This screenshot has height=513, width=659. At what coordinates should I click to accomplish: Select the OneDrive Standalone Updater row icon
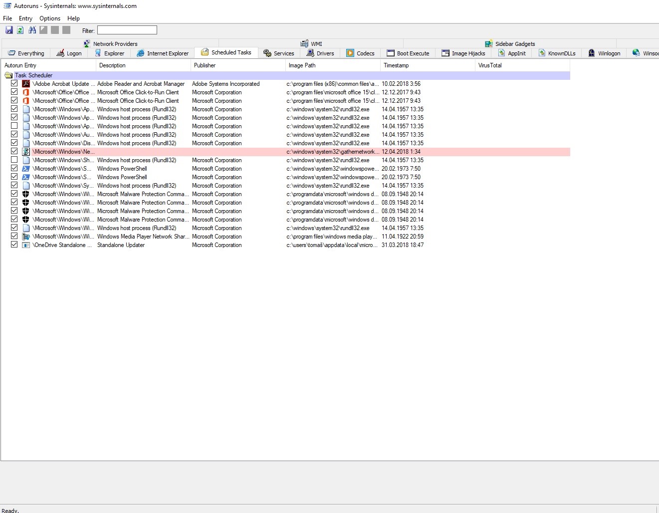coord(26,245)
